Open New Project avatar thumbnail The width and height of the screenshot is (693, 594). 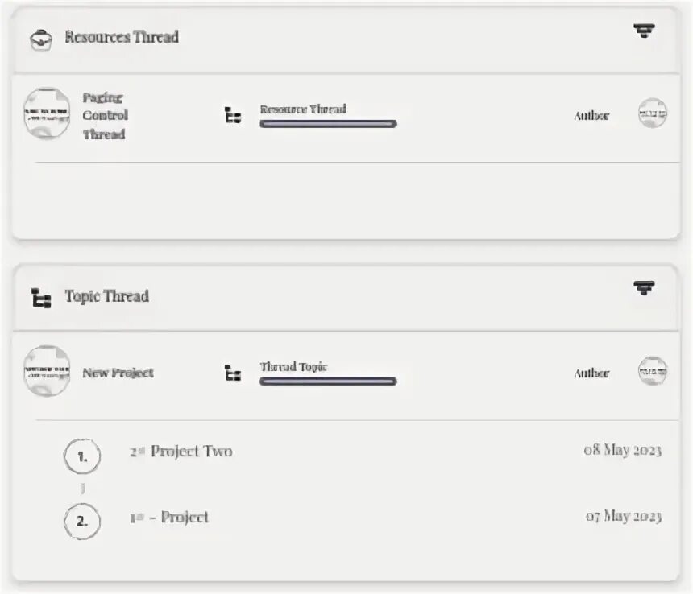(47, 371)
